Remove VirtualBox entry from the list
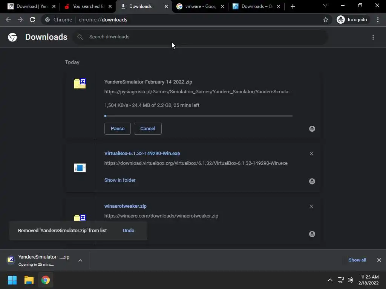 pyautogui.click(x=311, y=154)
